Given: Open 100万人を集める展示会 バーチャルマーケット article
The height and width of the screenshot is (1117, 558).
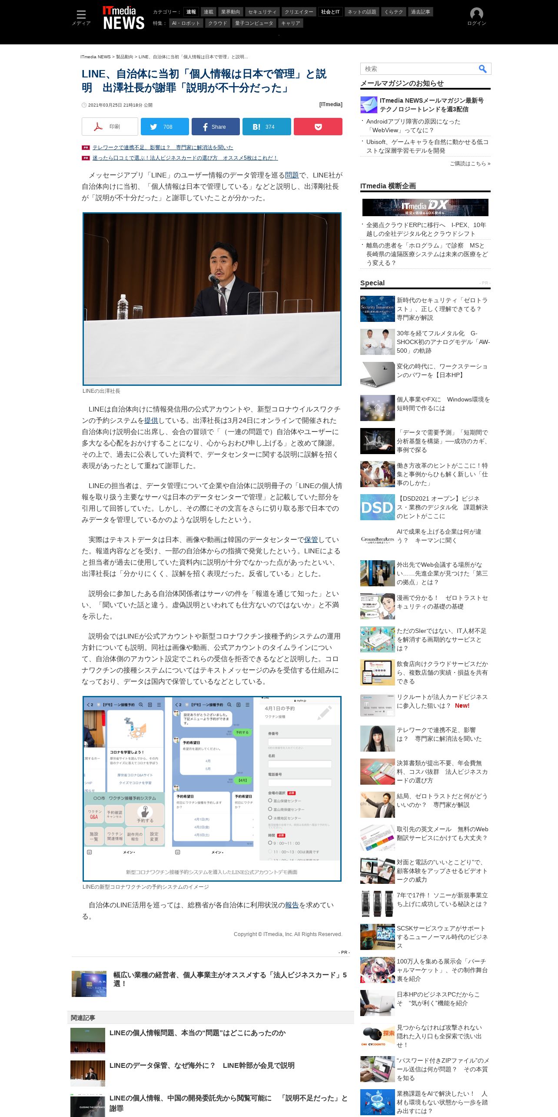Looking at the screenshot, I should 442,970.
